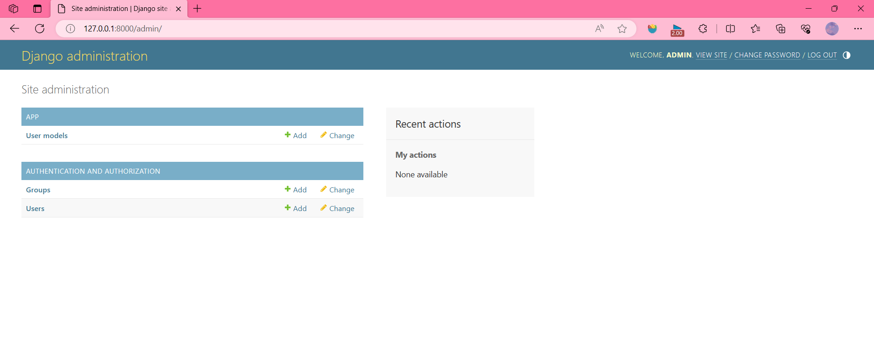Open browser Settings and more menu
The image size is (874, 356).
point(858,29)
